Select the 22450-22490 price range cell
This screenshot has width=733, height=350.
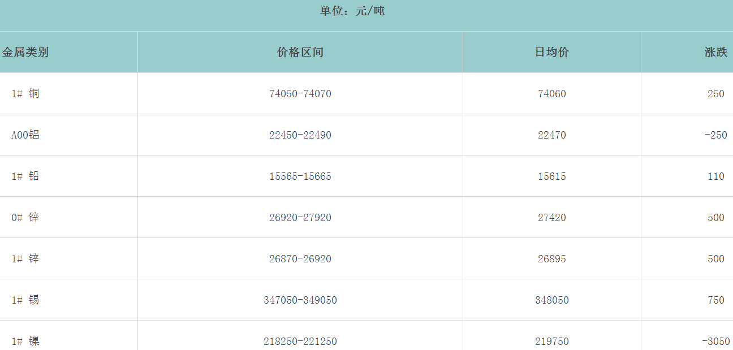(x=300, y=135)
